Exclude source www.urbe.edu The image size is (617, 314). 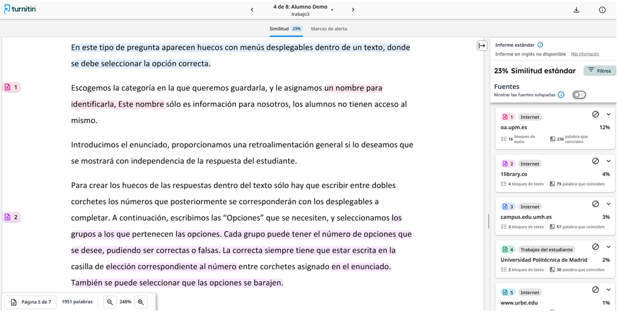click(595, 290)
